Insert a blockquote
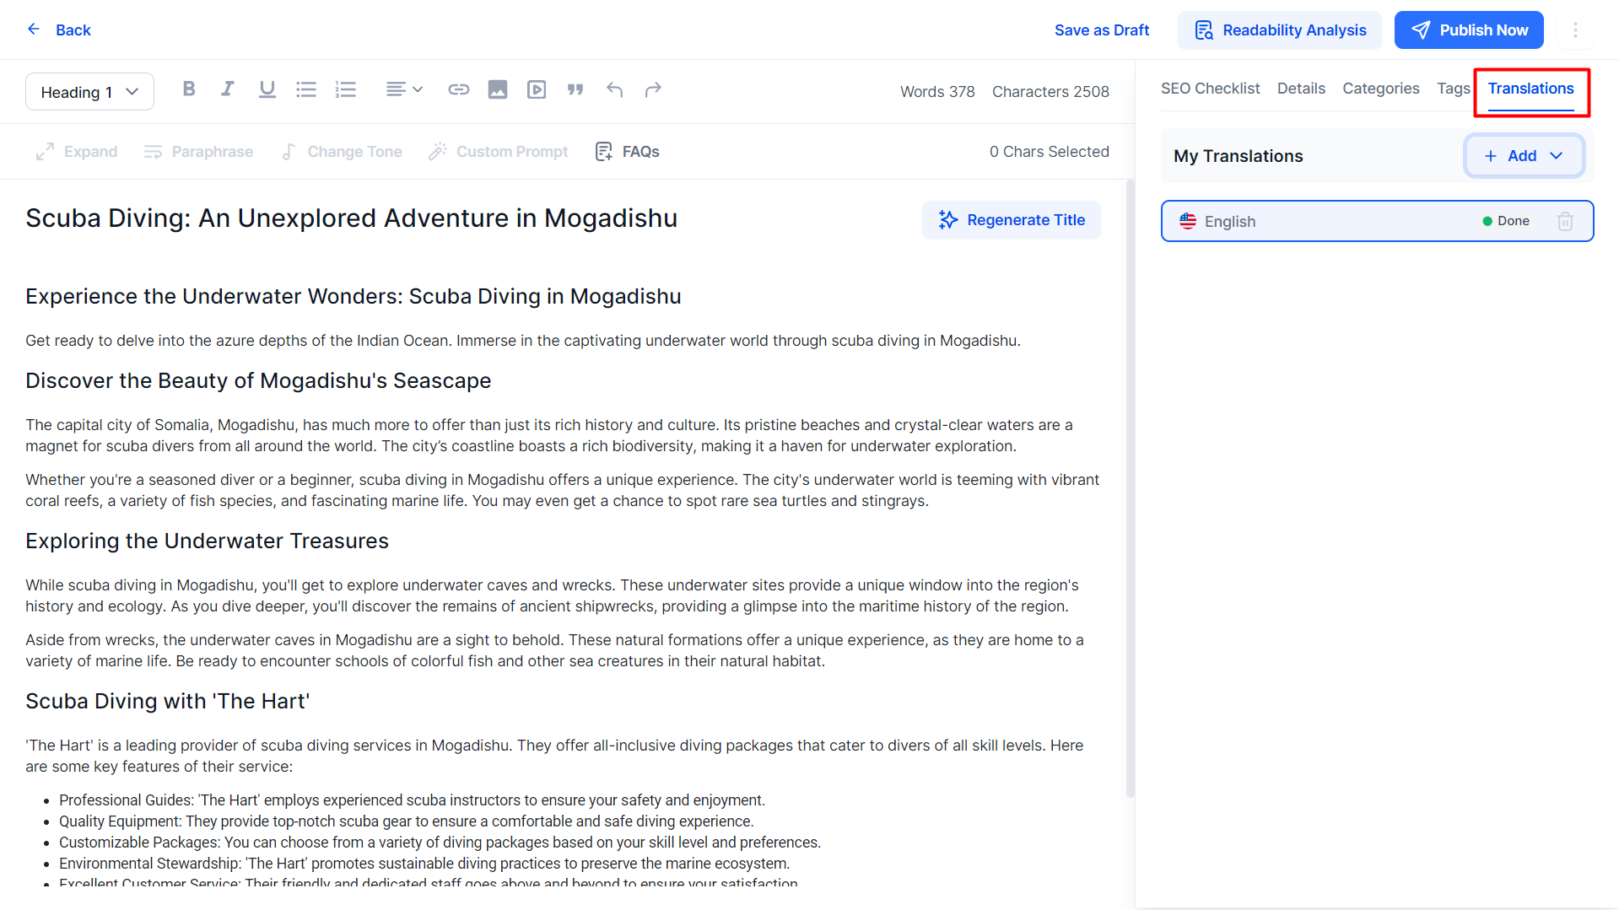Screen dimensions: 1619x910 [575, 89]
